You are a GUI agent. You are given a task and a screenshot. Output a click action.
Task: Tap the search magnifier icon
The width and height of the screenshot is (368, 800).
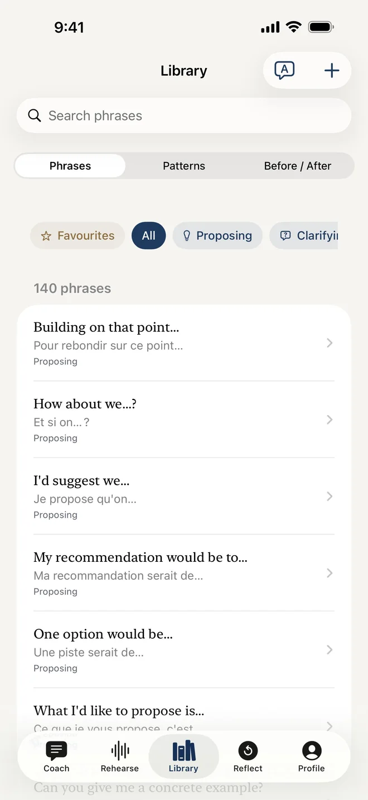[x=35, y=115]
